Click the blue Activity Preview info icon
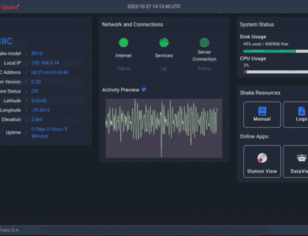This screenshot has height=236, width=308. click(x=144, y=89)
